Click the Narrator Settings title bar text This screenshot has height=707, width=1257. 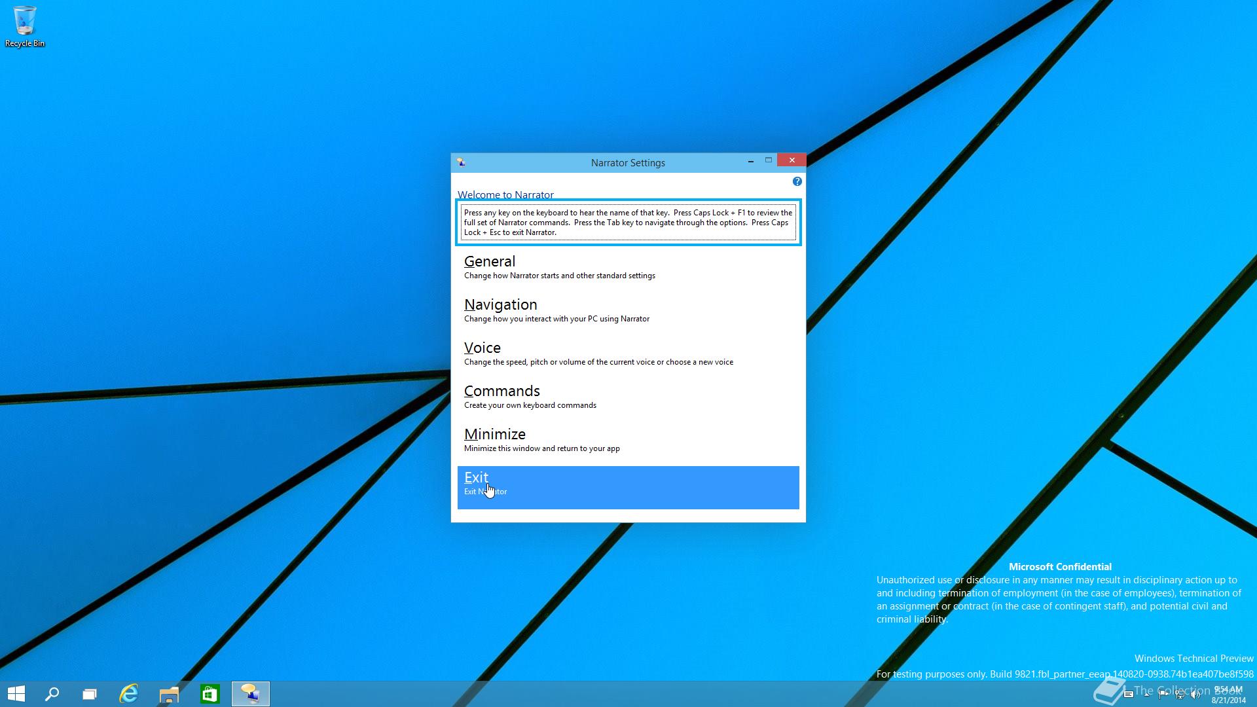pyautogui.click(x=628, y=162)
